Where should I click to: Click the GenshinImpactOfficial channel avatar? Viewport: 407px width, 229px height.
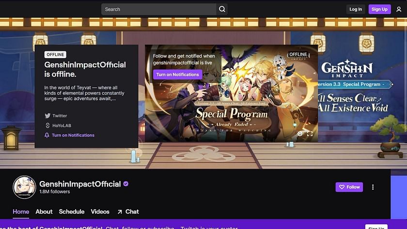tap(24, 187)
